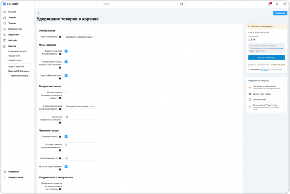
Task: Click the осталось 9 дней label
Action: pyautogui.click(x=278, y=65)
